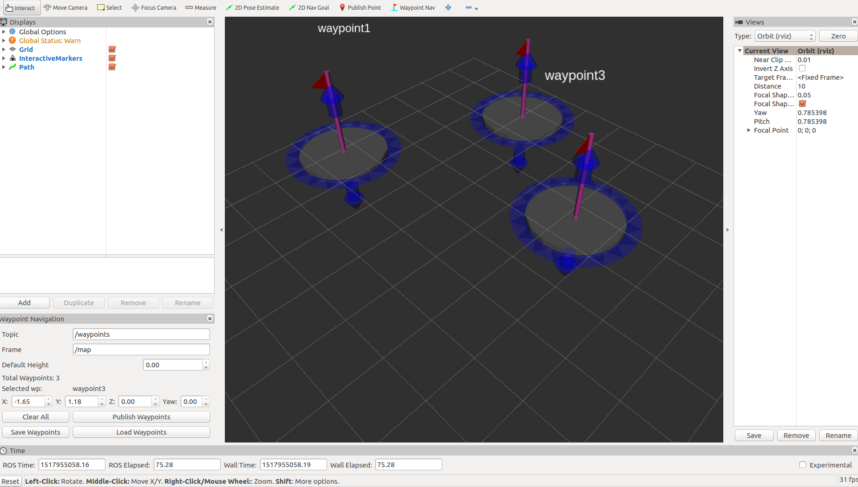Click the Global Options gear icon
858x487 pixels.
coord(13,32)
